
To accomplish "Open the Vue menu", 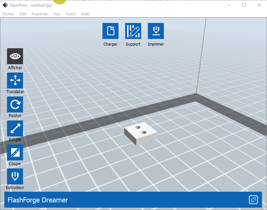I will click(57, 14).
